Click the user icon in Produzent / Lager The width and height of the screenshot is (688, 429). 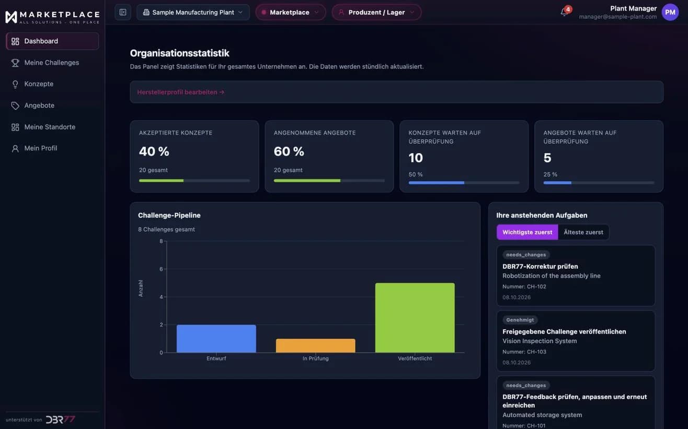(x=341, y=12)
